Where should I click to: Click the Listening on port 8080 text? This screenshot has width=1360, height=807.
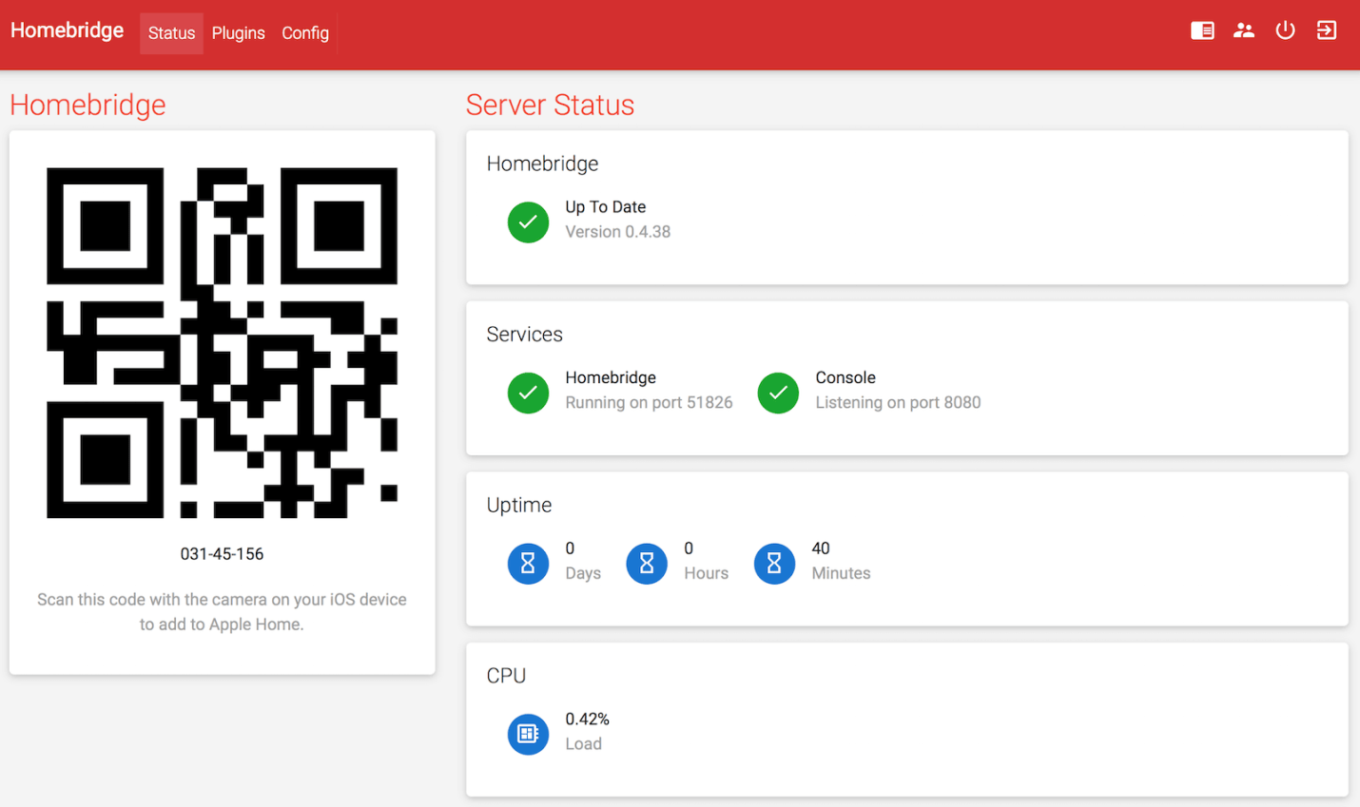(x=898, y=403)
